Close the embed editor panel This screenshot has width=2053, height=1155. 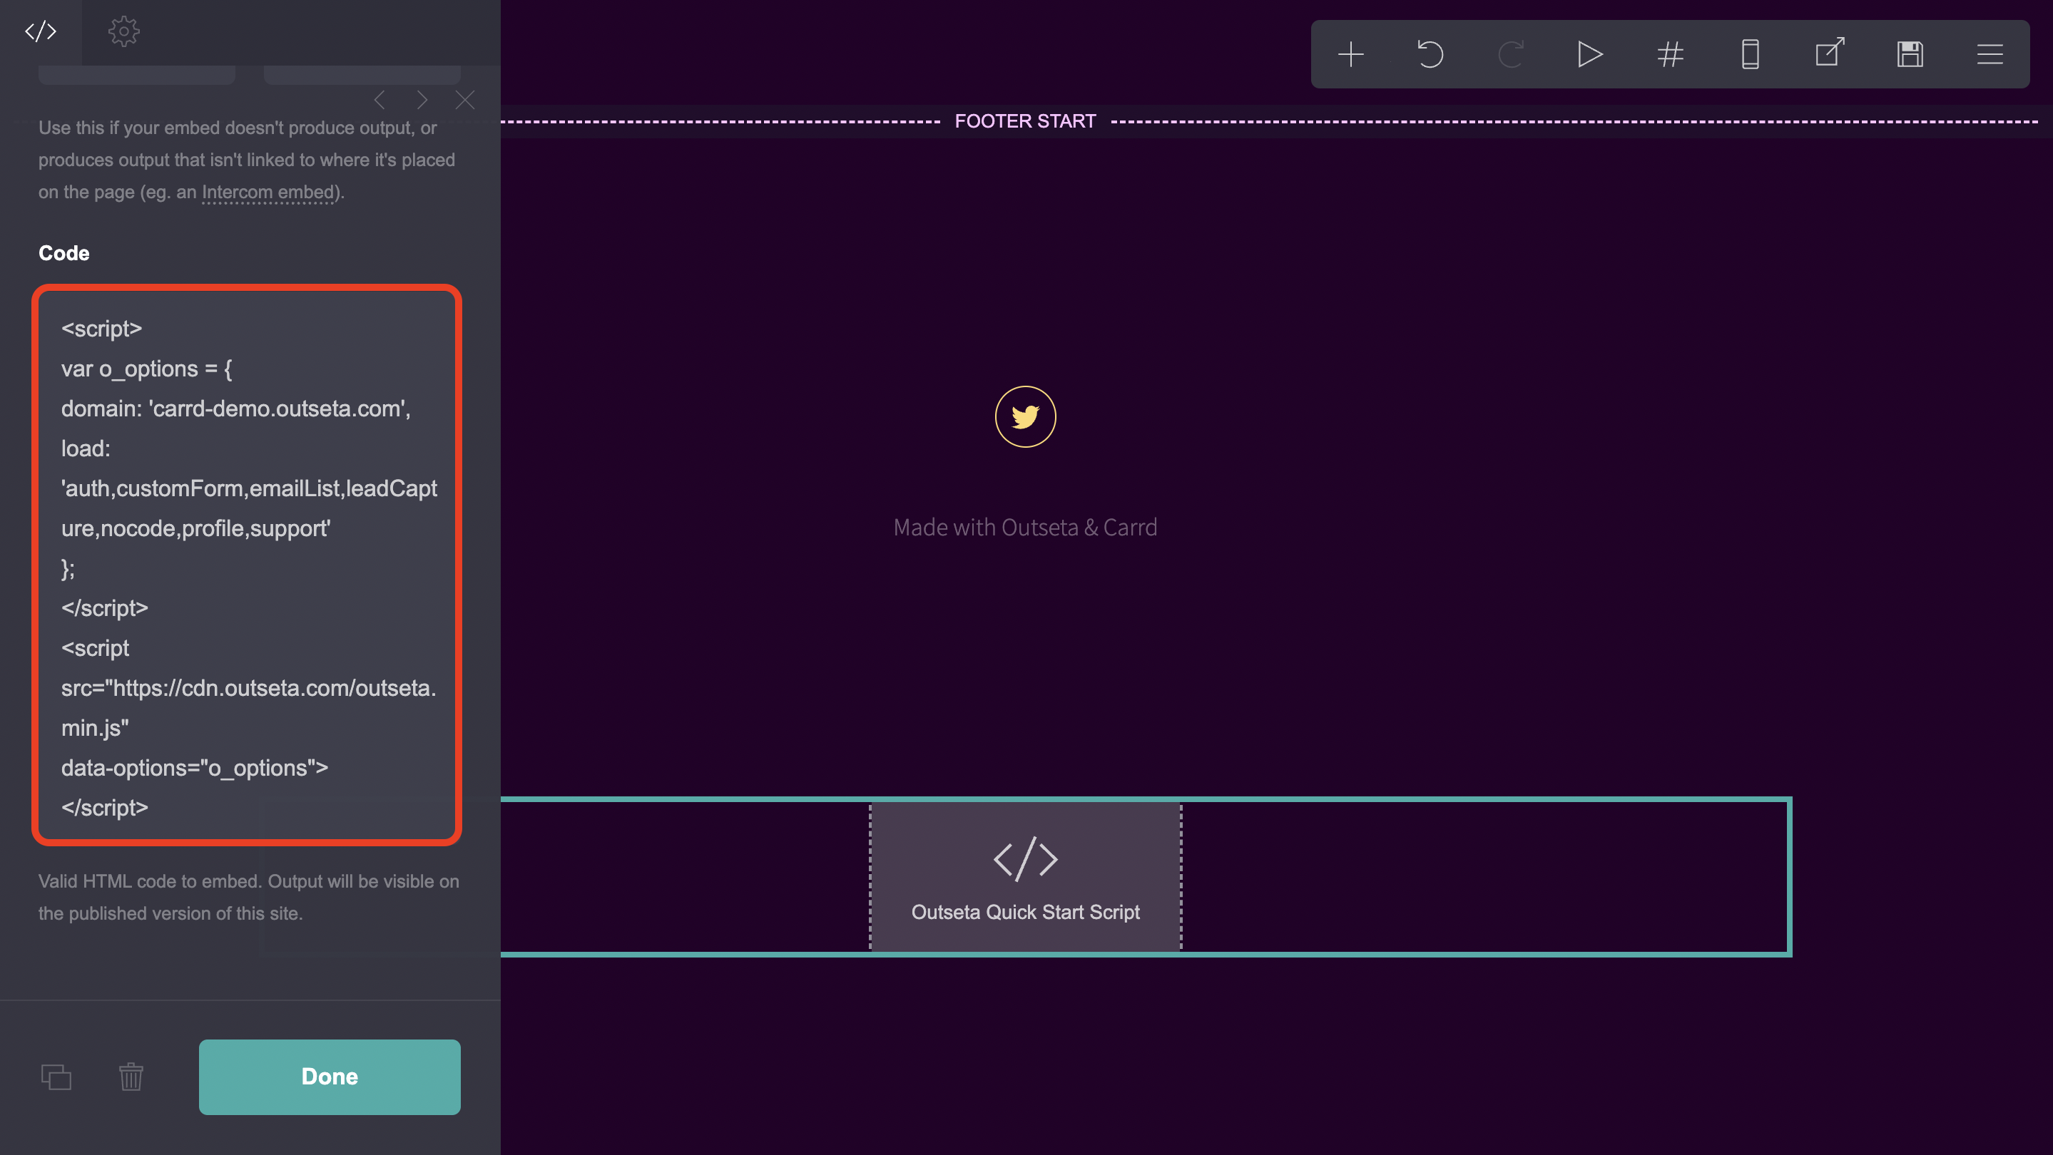point(465,100)
